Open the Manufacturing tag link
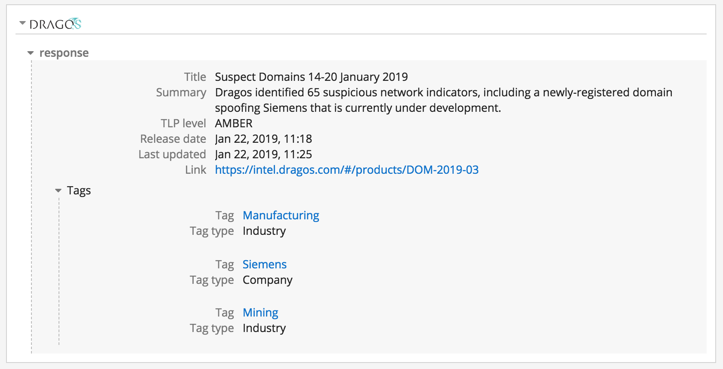Image resolution: width=723 pixels, height=369 pixels. 281,215
